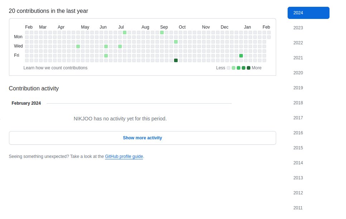Click the Aug month label
The width and height of the screenshot is (346, 219).
(145, 27)
